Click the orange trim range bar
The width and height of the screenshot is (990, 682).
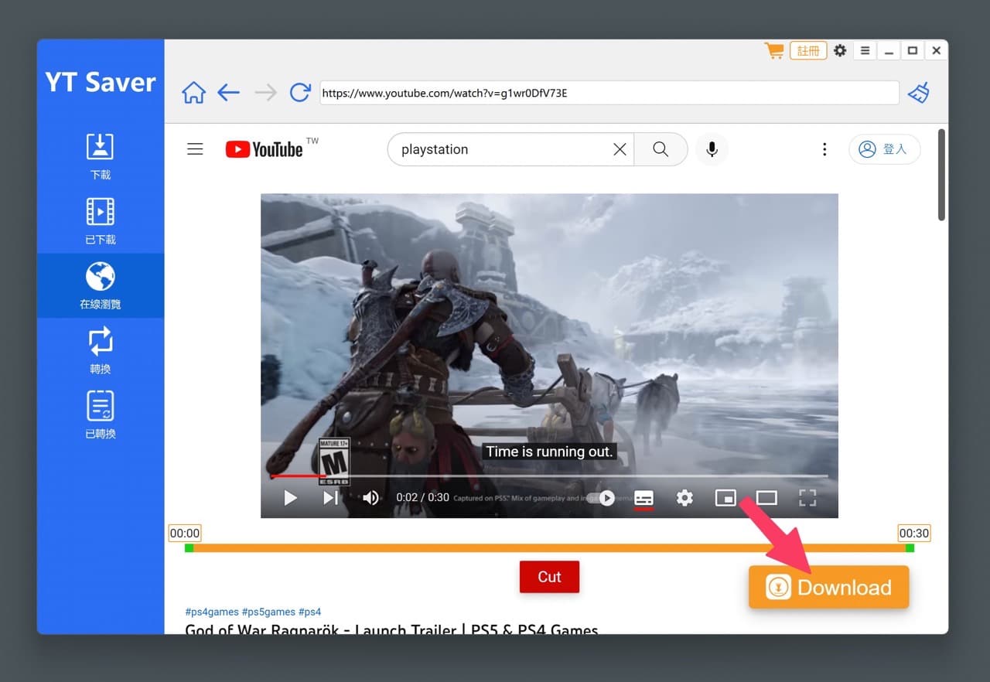pos(549,548)
